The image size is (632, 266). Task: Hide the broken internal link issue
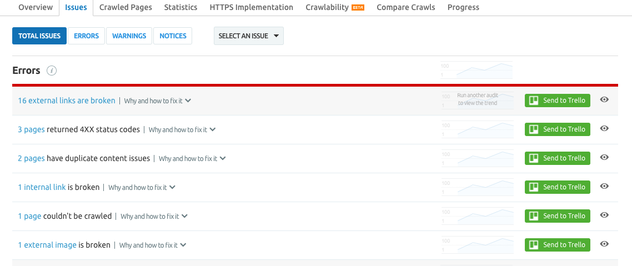pos(605,187)
